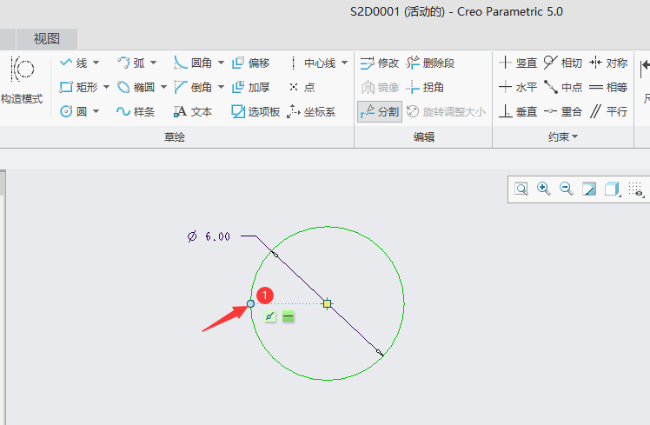Select the Fillet (圆角) tool
The height and width of the screenshot is (425, 650).
pos(193,63)
